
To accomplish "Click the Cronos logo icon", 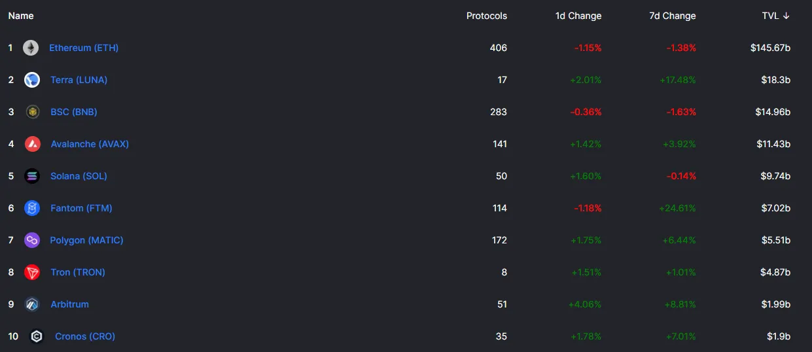I will click(x=37, y=336).
